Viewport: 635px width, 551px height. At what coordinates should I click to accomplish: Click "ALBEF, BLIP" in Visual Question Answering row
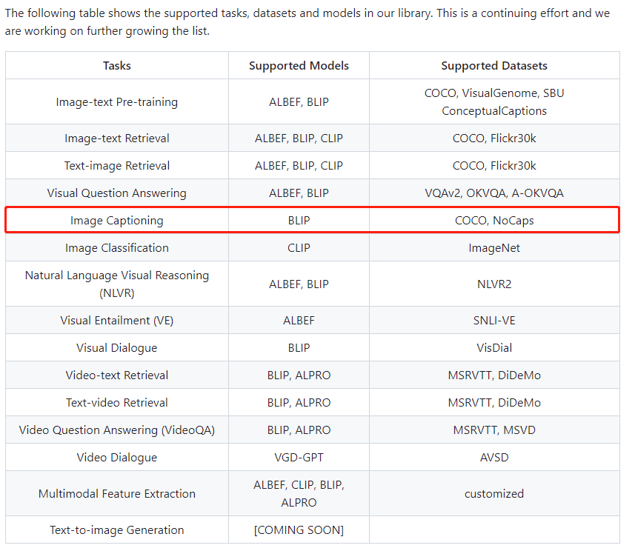click(299, 193)
